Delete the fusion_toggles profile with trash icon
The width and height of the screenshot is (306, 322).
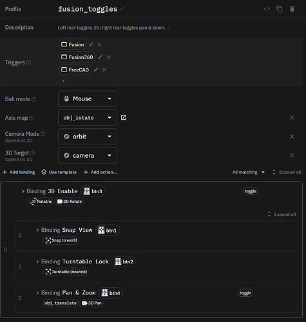coord(292,9)
